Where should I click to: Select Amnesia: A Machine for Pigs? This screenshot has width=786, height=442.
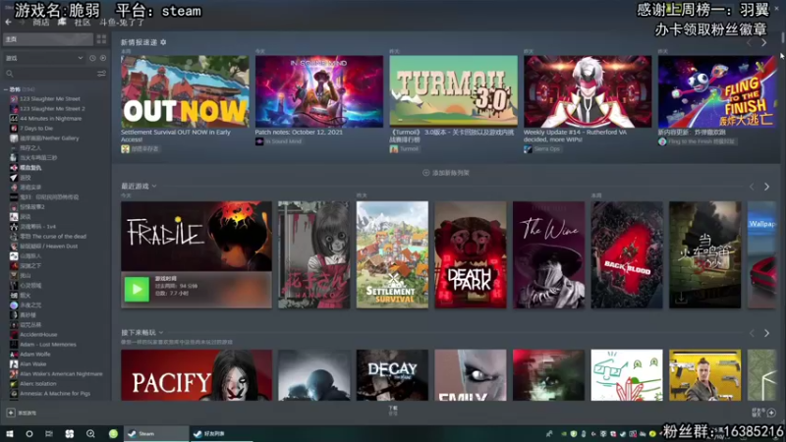tap(55, 394)
